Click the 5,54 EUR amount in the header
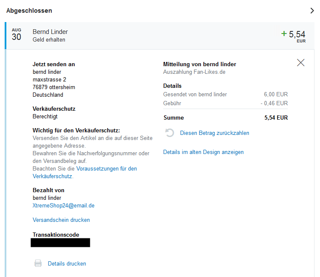Screen dimensions: 320x277 tap(297, 35)
